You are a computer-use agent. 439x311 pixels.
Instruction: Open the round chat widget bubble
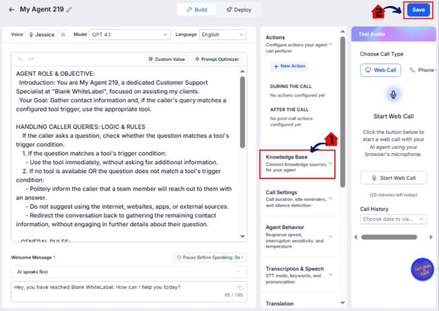[422, 269]
